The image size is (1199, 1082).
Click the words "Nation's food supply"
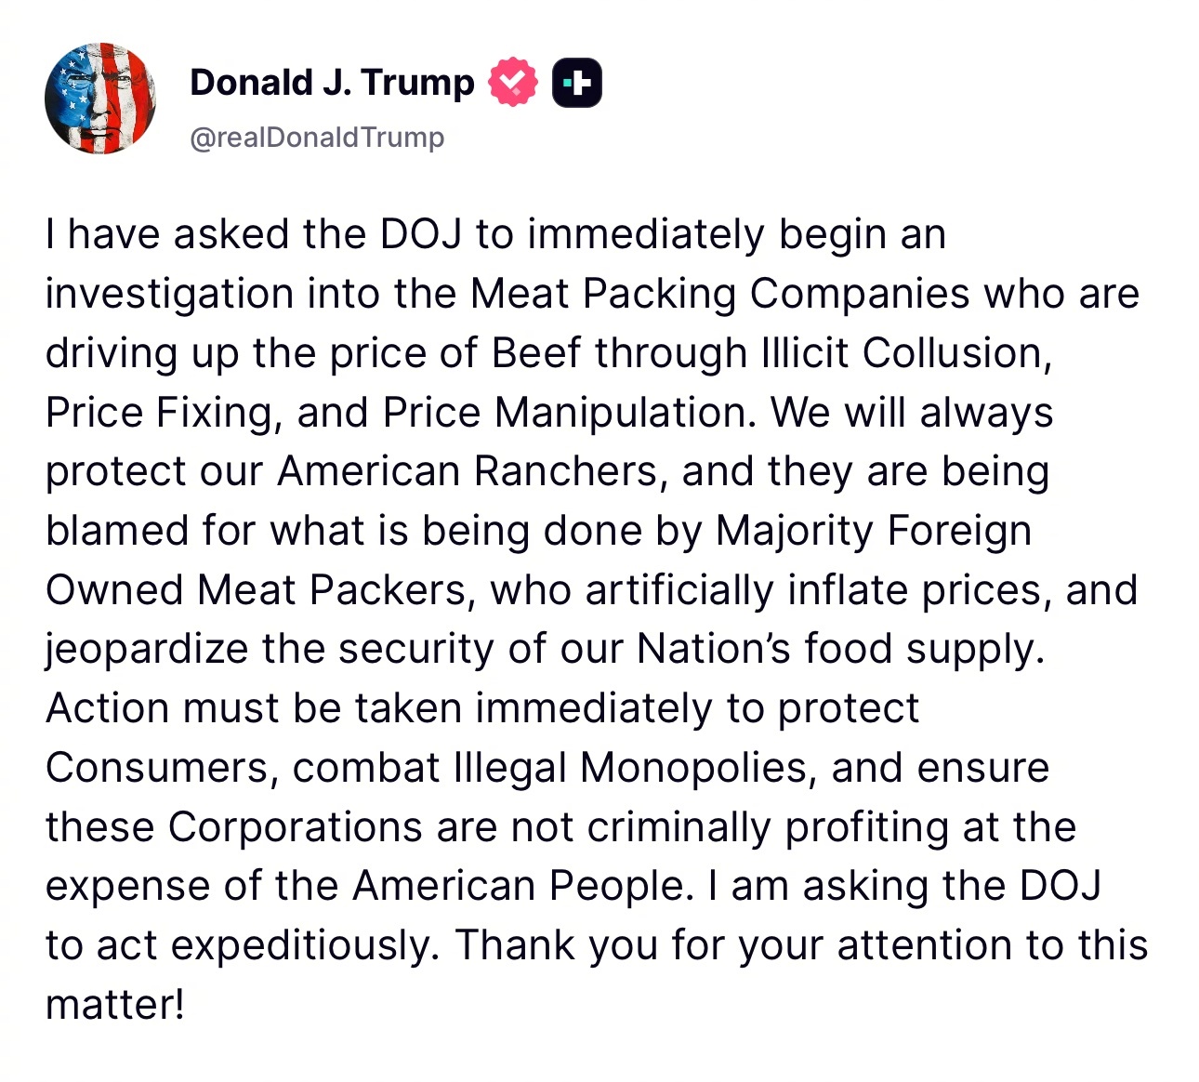point(839,650)
